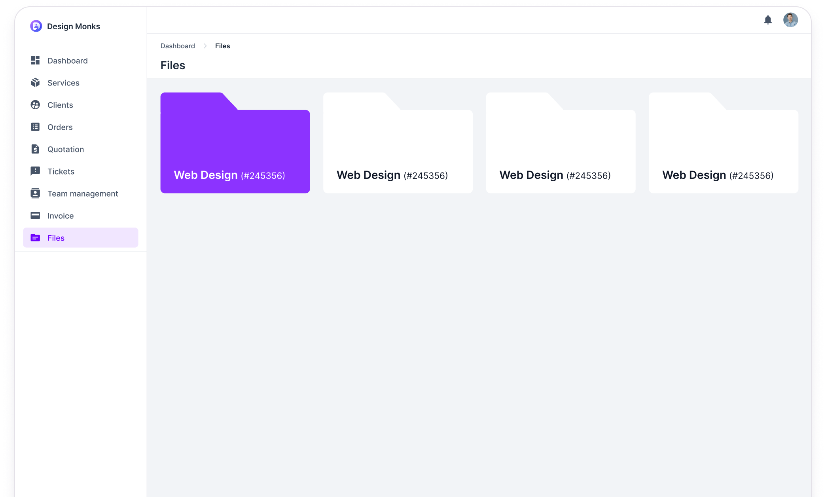Image resolution: width=826 pixels, height=497 pixels.
Task: Click the Design Monks logo icon
Action: pyautogui.click(x=36, y=26)
